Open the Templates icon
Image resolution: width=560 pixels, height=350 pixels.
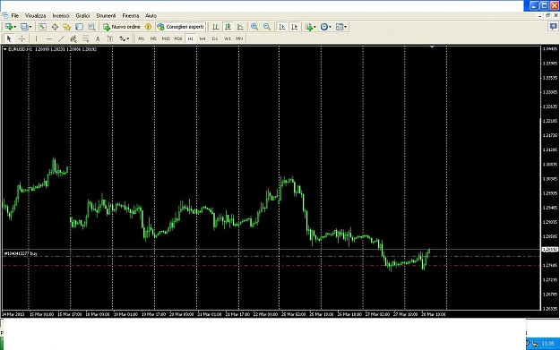point(340,27)
